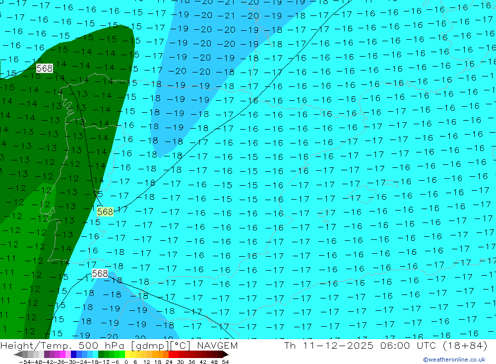Pick the bright red swatch in the legend
Screen dimensions: 496x364
[173, 355]
